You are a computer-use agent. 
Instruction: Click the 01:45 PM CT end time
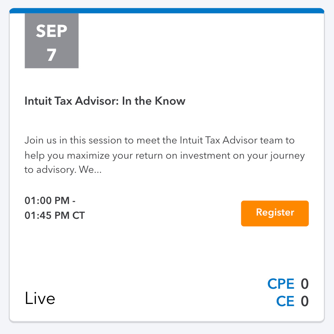pyautogui.click(x=54, y=216)
